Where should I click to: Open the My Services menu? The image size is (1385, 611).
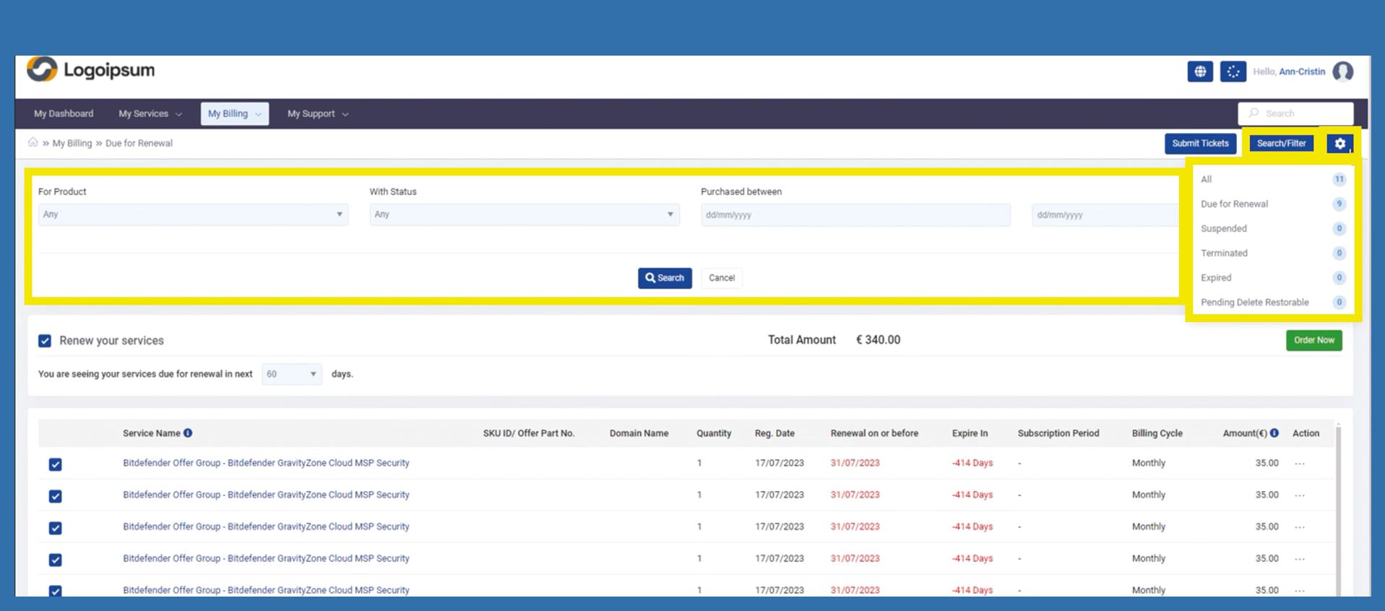(x=150, y=114)
